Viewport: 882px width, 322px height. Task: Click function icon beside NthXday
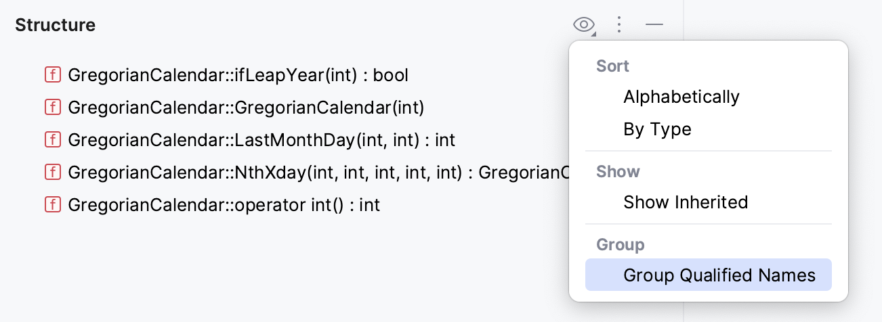pos(52,172)
